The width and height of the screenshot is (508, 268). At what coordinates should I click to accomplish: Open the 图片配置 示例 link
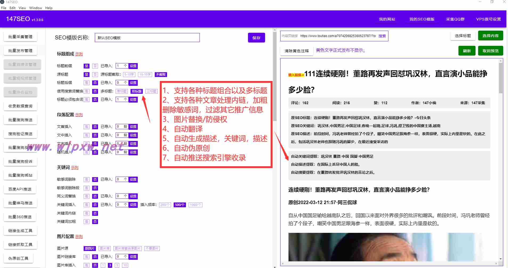click(79, 237)
